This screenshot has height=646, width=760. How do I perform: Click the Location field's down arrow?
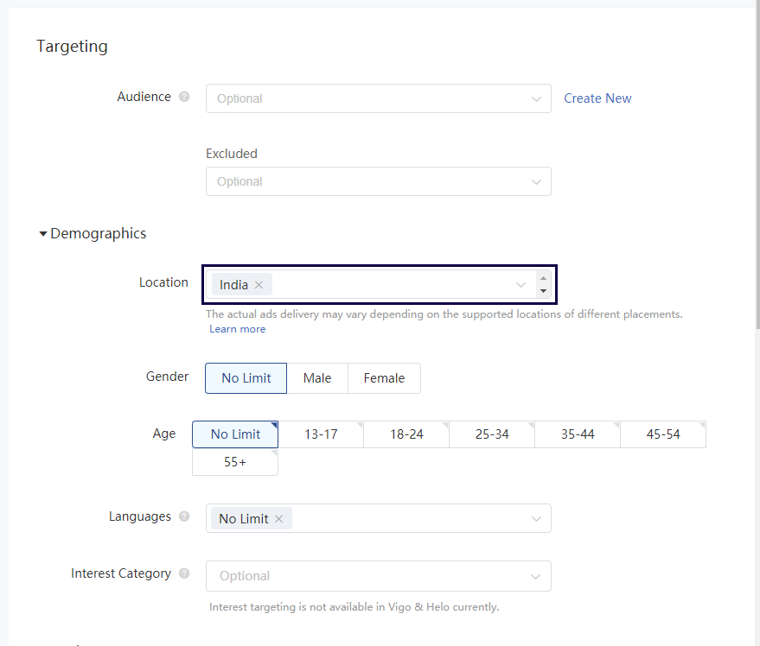(543, 291)
